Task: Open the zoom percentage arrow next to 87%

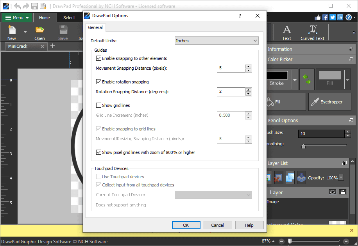Action: point(274,241)
